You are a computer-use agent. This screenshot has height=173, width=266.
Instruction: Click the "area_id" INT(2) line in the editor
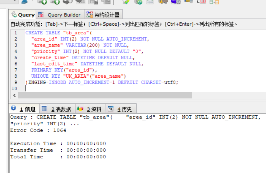click(x=90, y=39)
